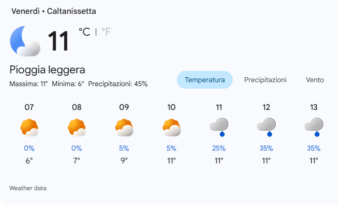Image resolution: width=338 pixels, height=207 pixels.
Task: Click the 35% precipitation value at 12
Action: 266,148
